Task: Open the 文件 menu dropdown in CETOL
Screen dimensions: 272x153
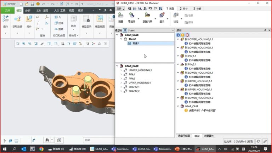Action: click(120, 8)
